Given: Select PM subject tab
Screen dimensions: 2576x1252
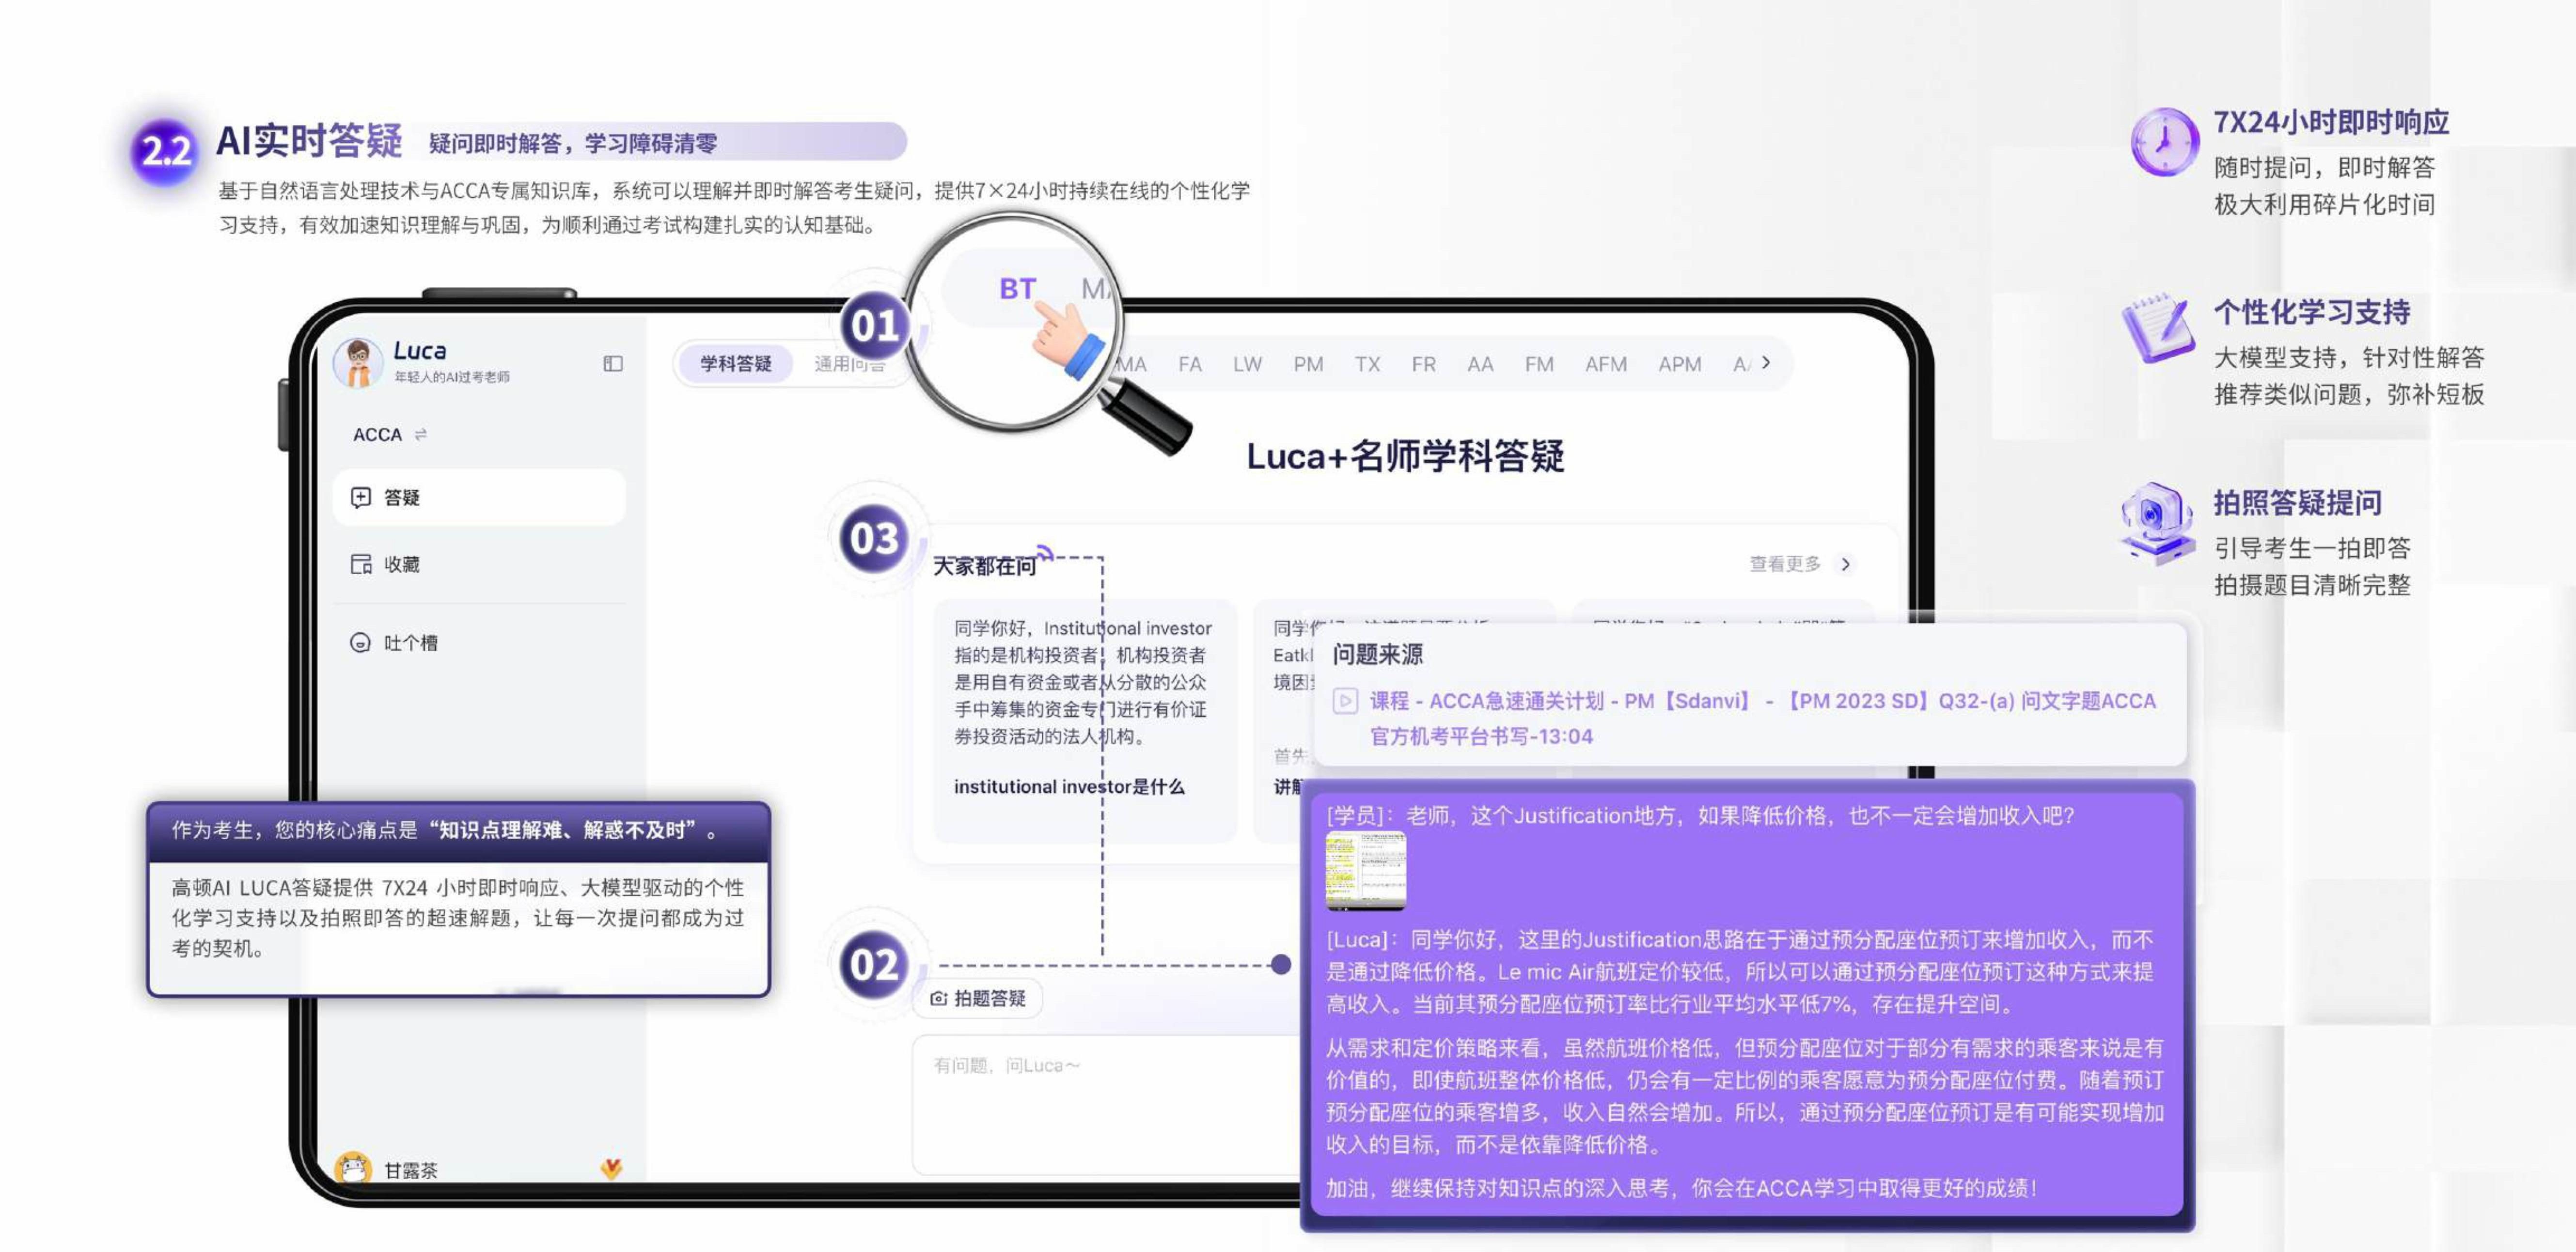Looking at the screenshot, I should 1307,364.
